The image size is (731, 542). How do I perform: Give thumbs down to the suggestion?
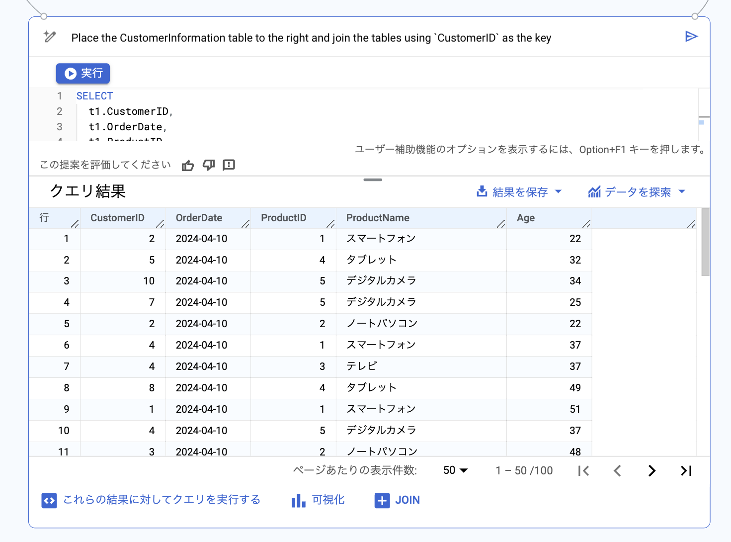coord(209,165)
